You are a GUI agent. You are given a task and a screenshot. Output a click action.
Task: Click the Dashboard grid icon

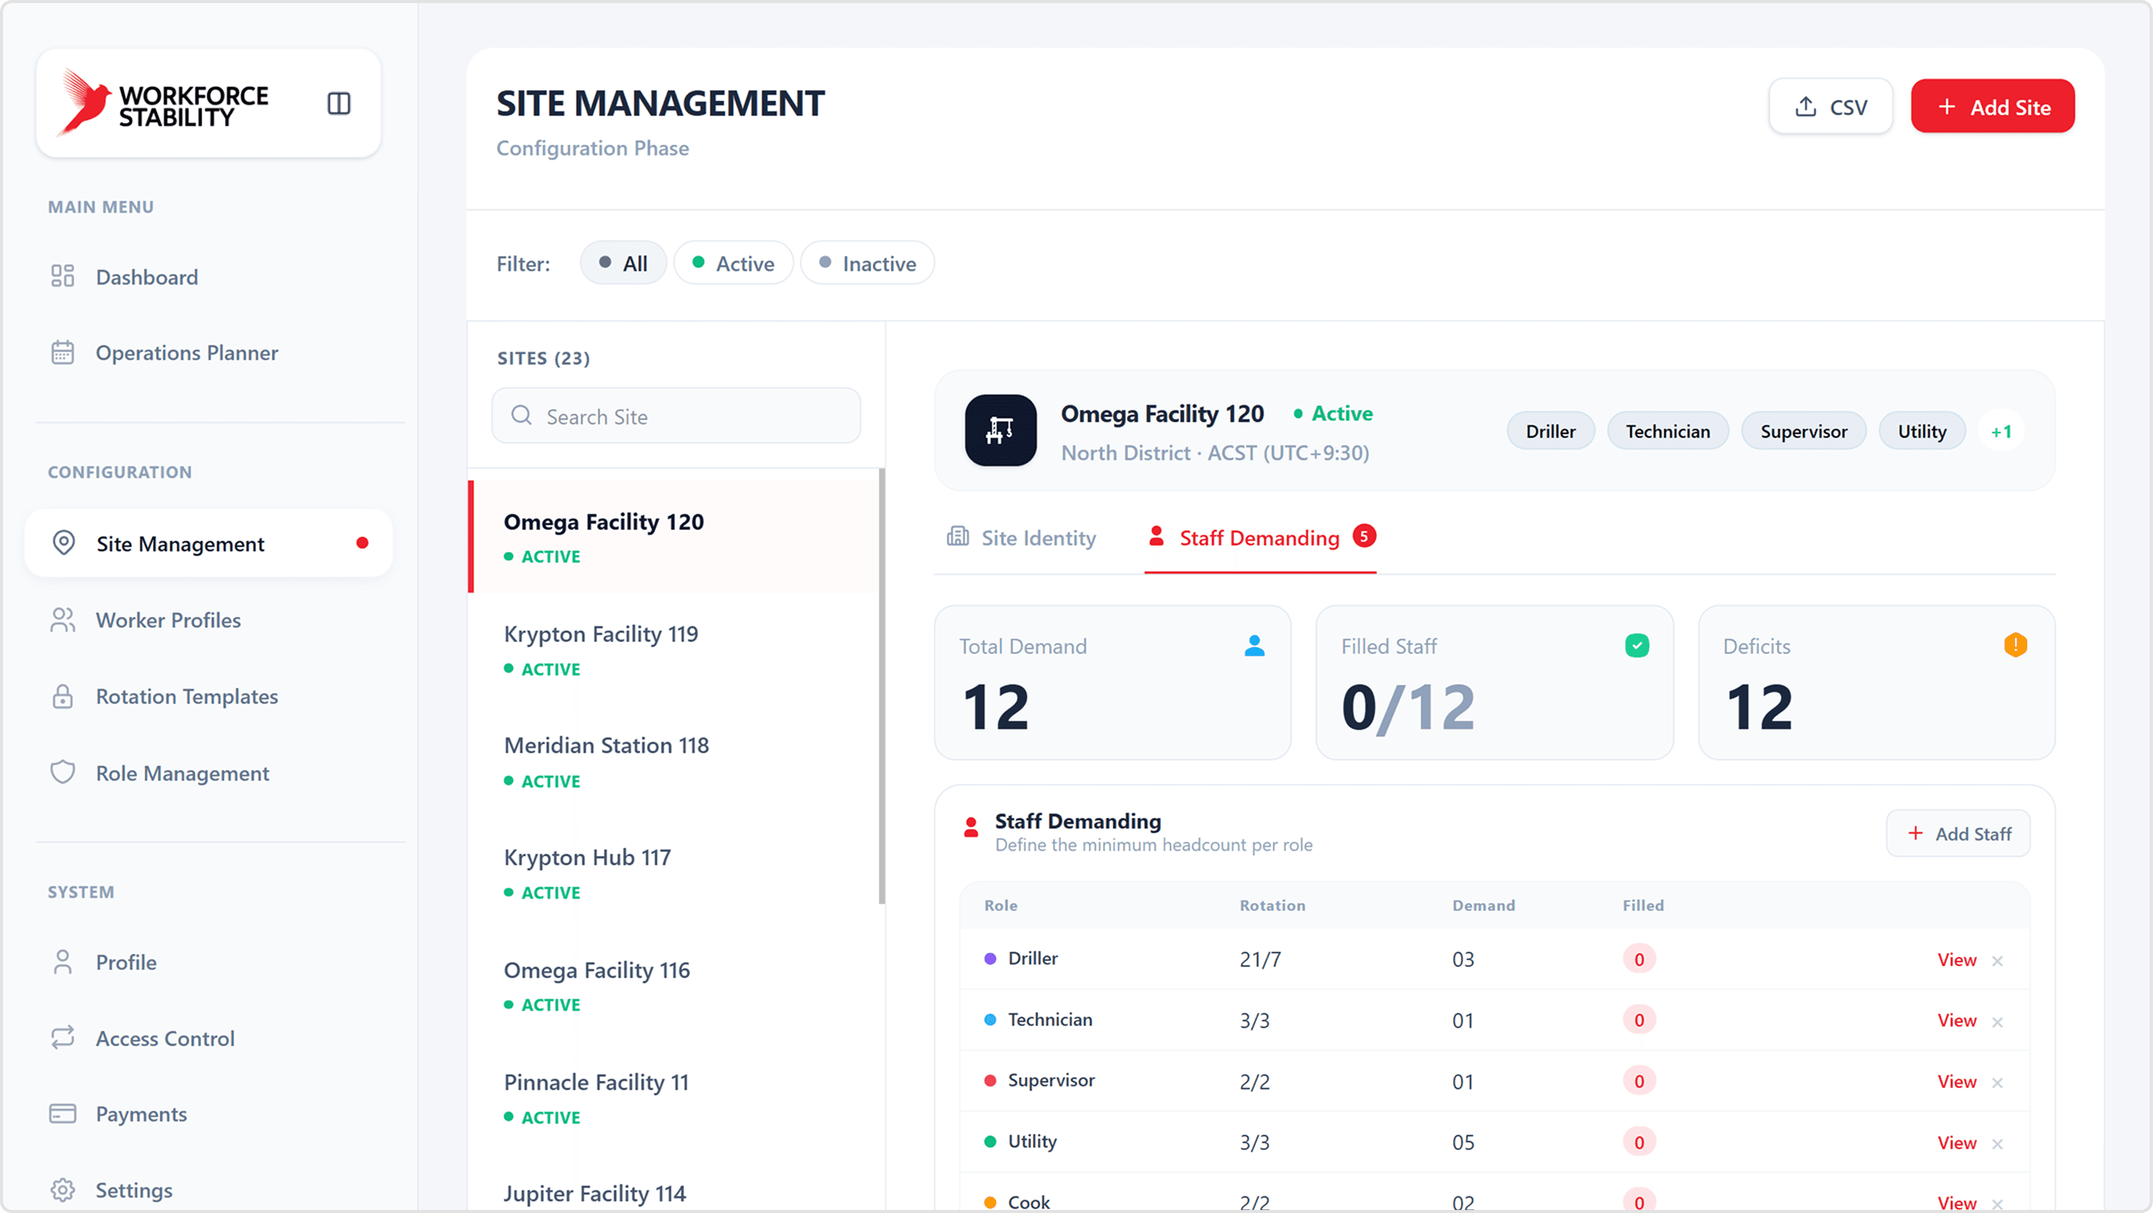click(63, 276)
